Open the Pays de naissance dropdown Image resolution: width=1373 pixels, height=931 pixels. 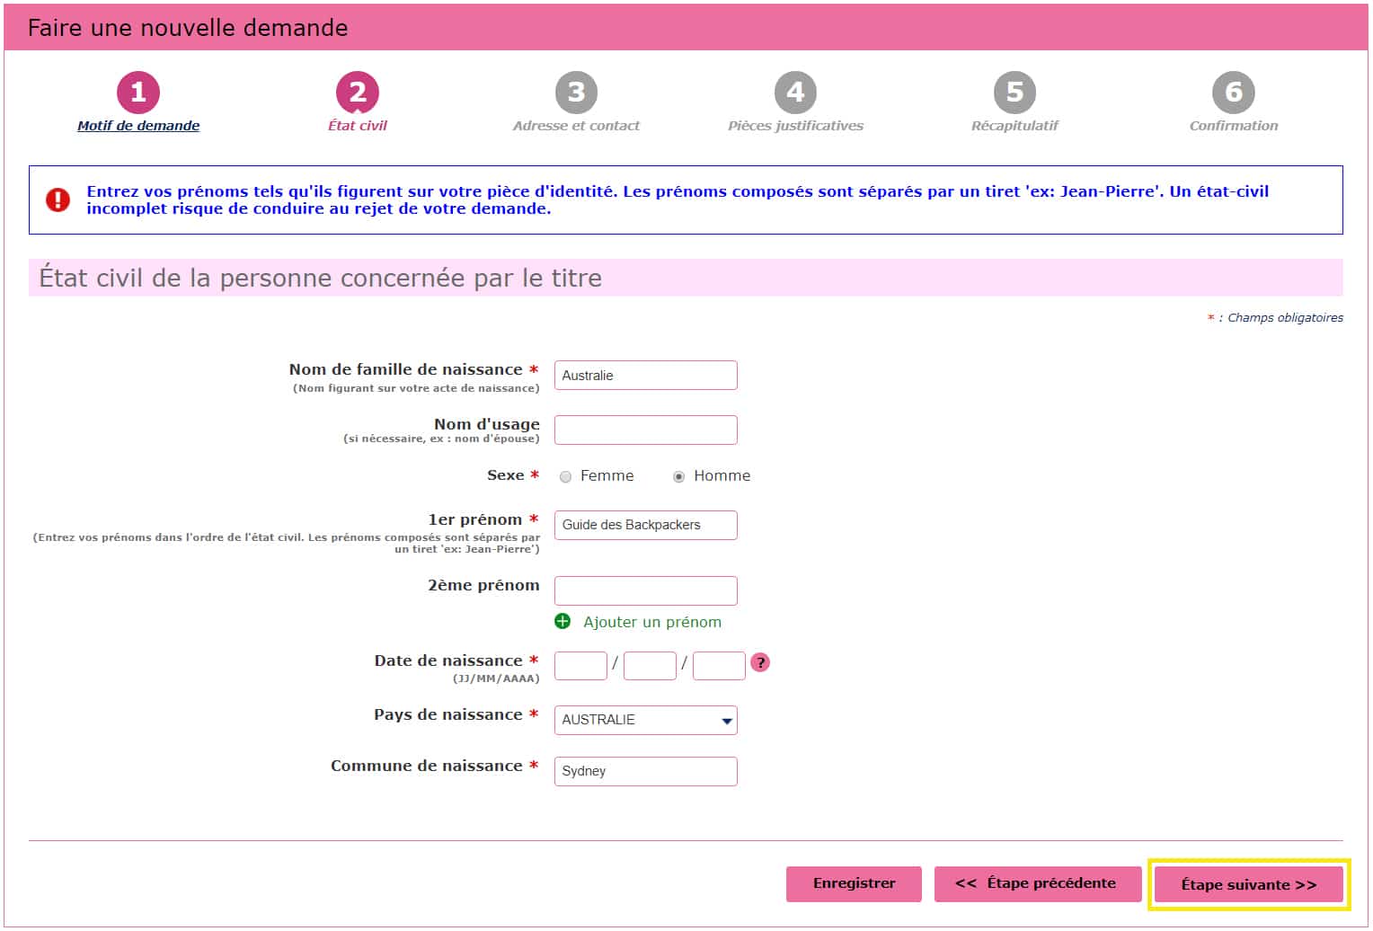[645, 720]
